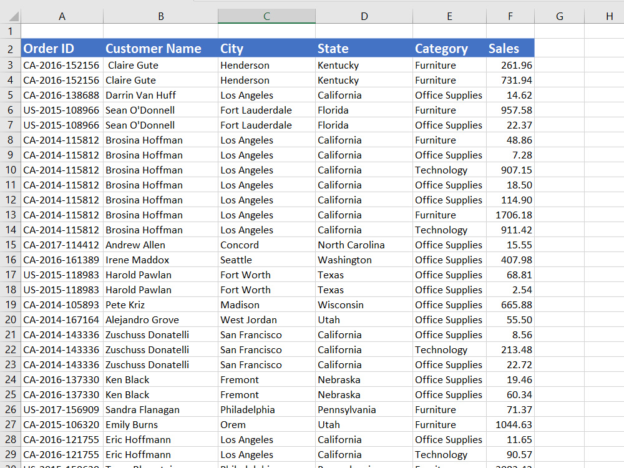The image size is (624, 468).
Task: Select Darrin Van Huff customer cell
Action: pyautogui.click(x=161, y=95)
